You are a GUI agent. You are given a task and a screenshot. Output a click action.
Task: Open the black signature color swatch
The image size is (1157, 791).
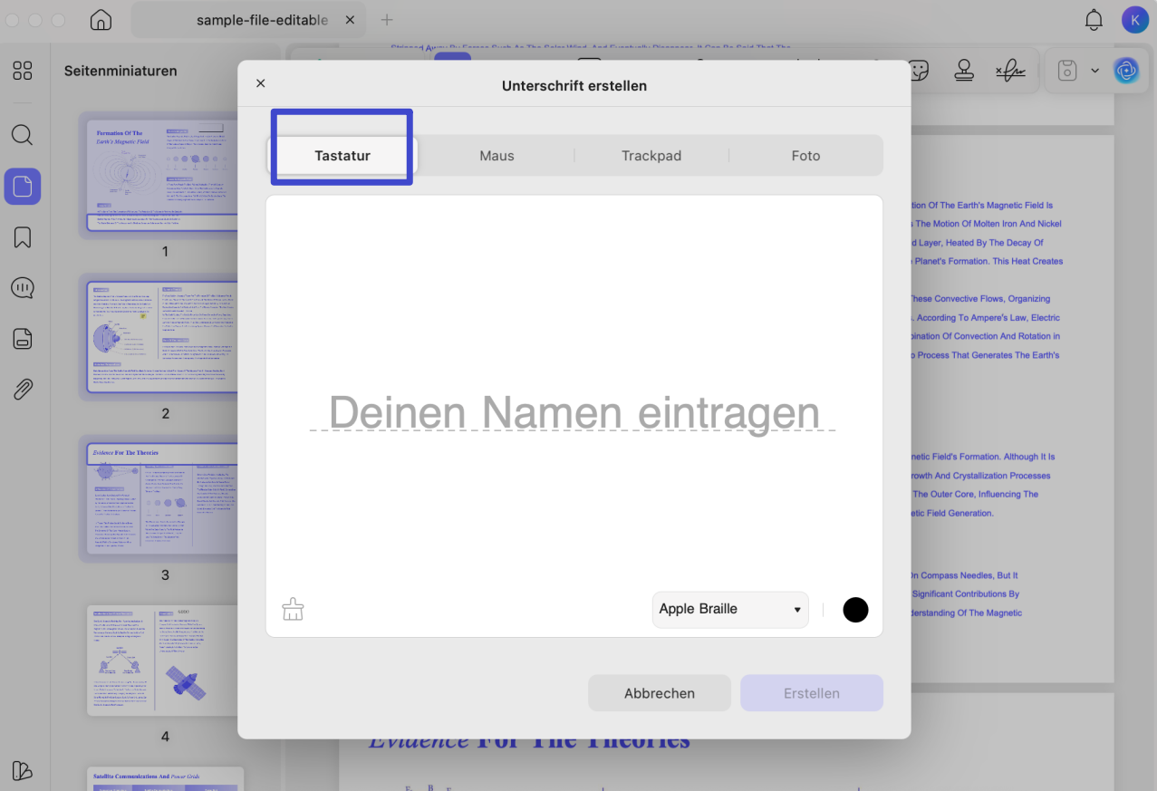(x=855, y=610)
